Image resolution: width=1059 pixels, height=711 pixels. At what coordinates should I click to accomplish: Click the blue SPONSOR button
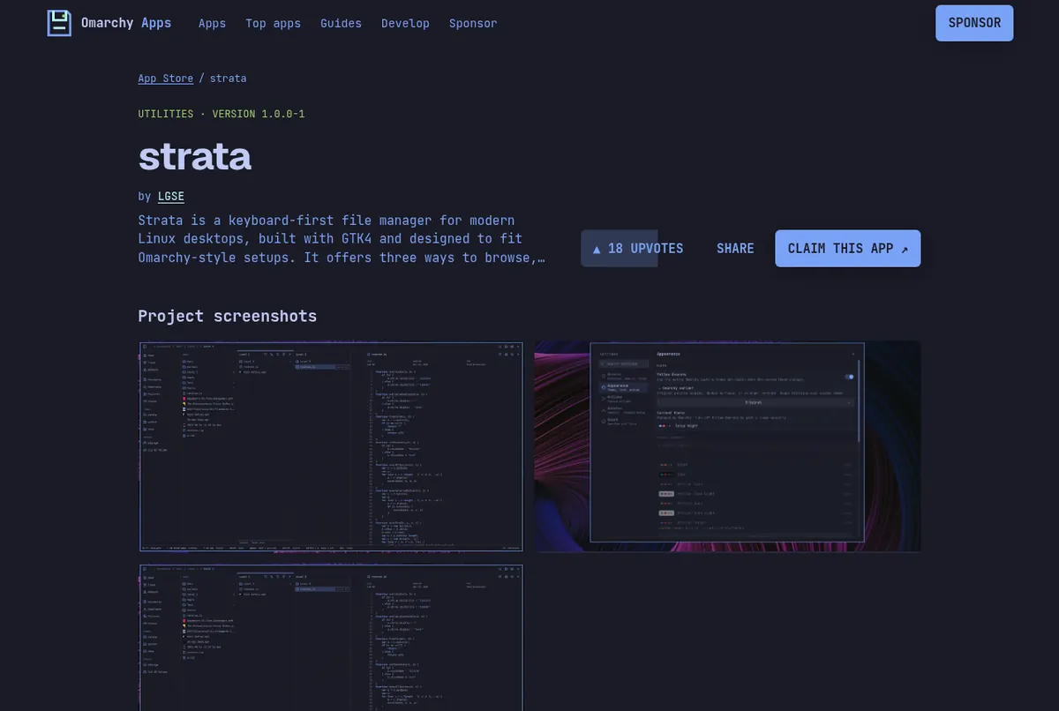pyautogui.click(x=974, y=23)
